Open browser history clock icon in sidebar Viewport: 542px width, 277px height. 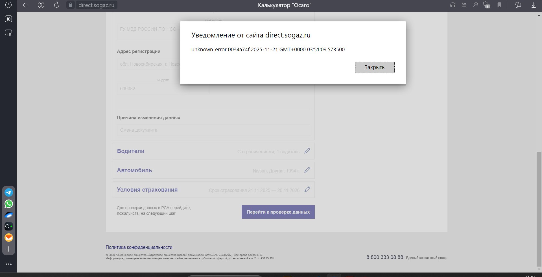point(8,5)
